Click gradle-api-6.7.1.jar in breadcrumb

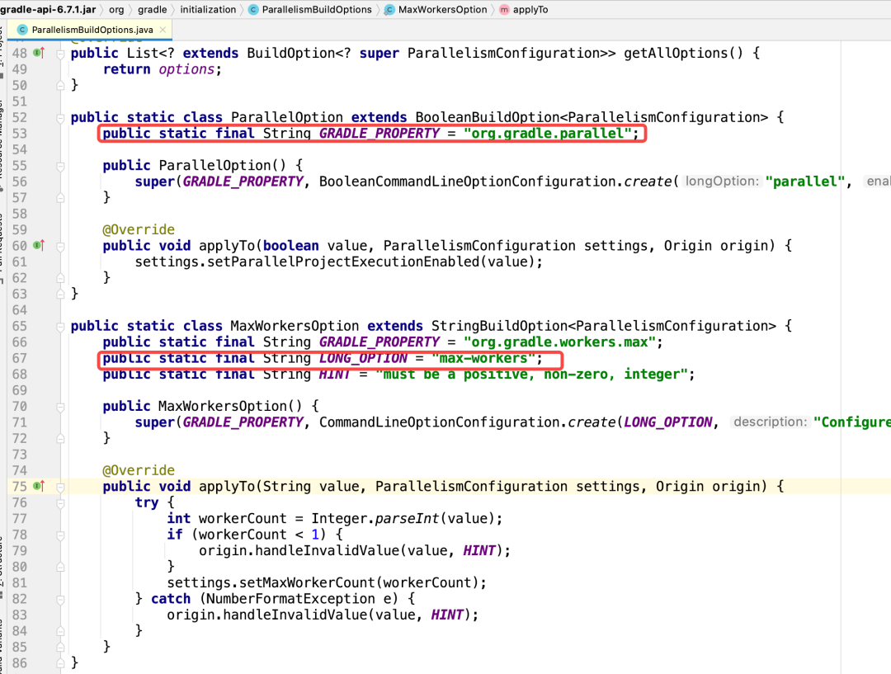coord(48,10)
